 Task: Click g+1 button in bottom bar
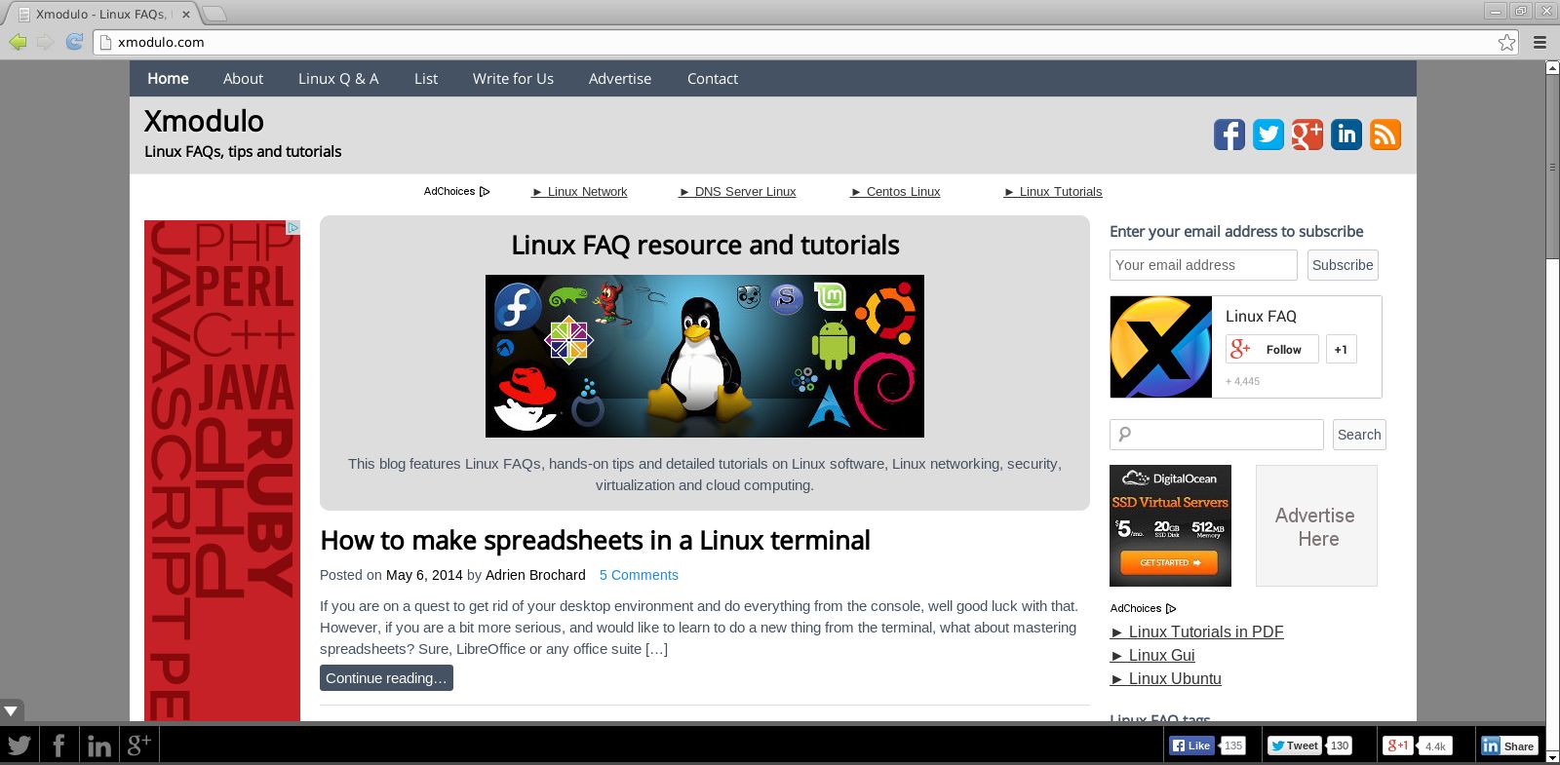coord(1398,746)
